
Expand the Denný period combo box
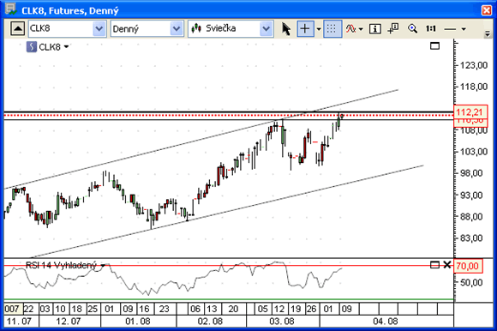pos(177,29)
